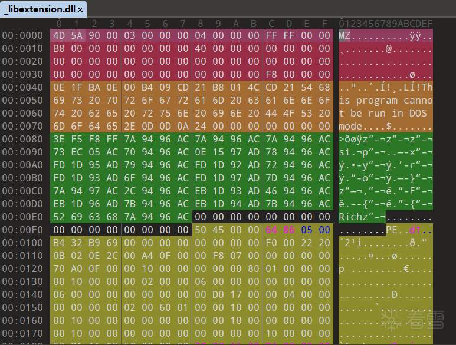Select byte 80 in row 00:0120

point(254,268)
